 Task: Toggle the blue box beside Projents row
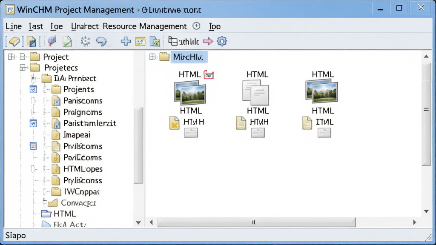[33, 89]
